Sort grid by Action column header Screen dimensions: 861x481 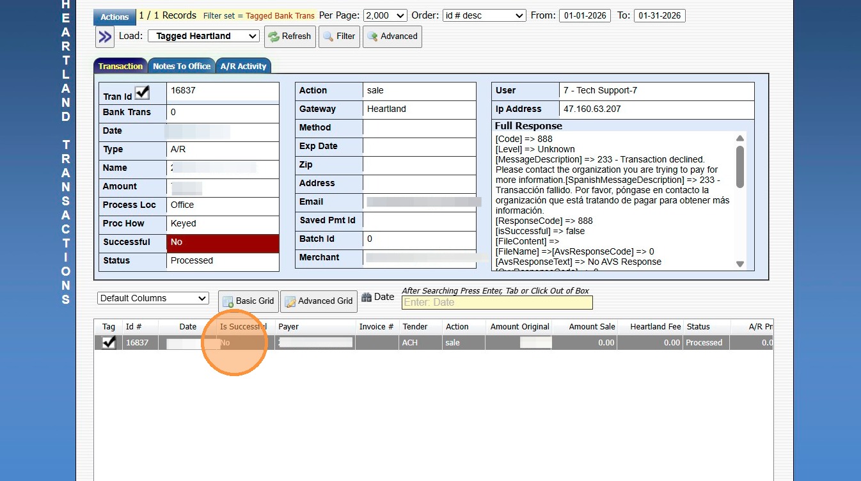tap(464, 326)
